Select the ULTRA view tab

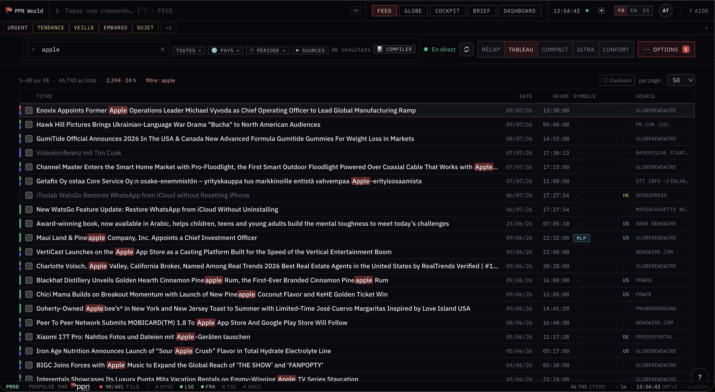tap(585, 50)
